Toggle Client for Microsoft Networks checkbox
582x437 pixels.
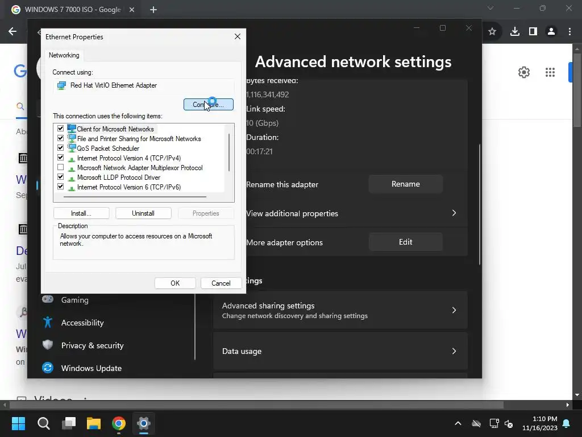(60, 129)
